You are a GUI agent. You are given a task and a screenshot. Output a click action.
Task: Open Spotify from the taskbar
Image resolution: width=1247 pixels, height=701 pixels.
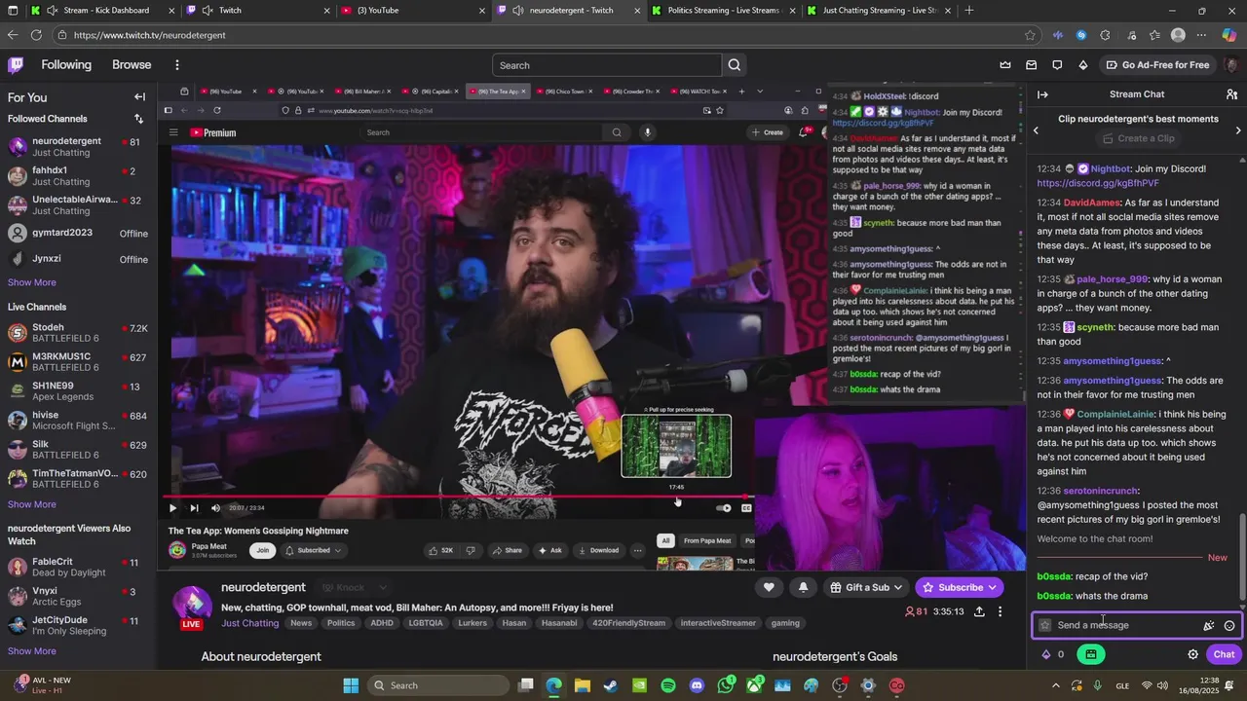[x=667, y=685]
